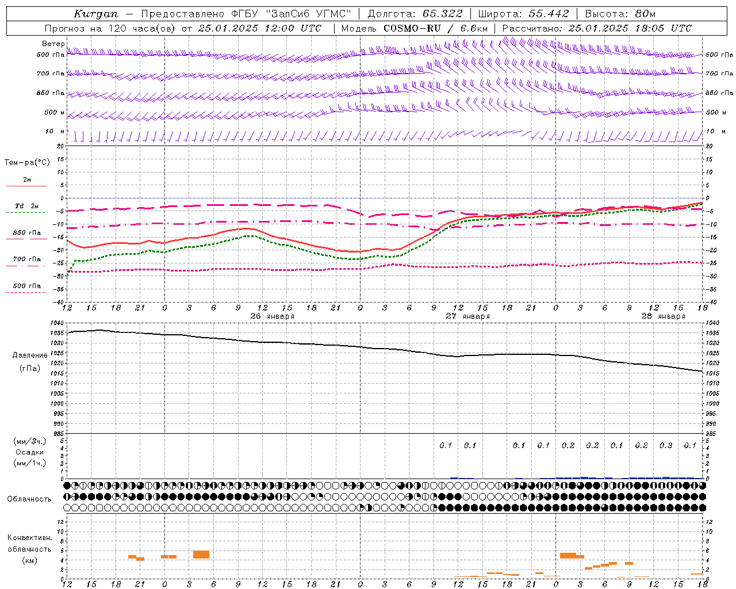Click the Kurgan station title
The height and width of the screenshot is (589, 736).
point(95,14)
